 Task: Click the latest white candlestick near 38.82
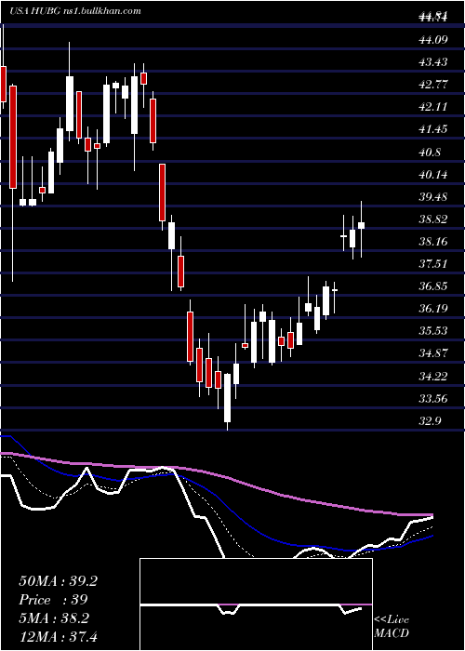pyautogui.click(x=361, y=225)
